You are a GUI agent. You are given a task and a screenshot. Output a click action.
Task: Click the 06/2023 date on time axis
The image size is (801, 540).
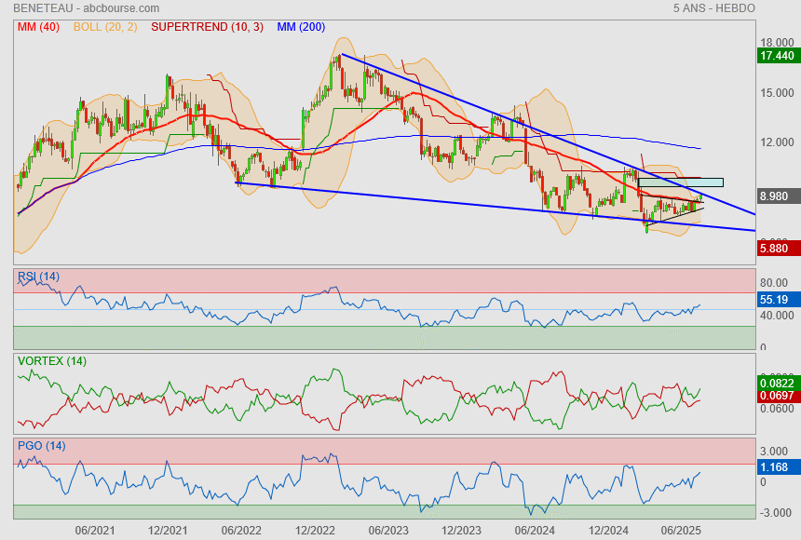tap(388, 530)
